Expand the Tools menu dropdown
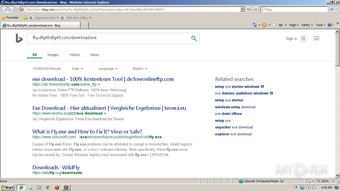Viewport: 340px width, 191px height. click(x=321, y=25)
